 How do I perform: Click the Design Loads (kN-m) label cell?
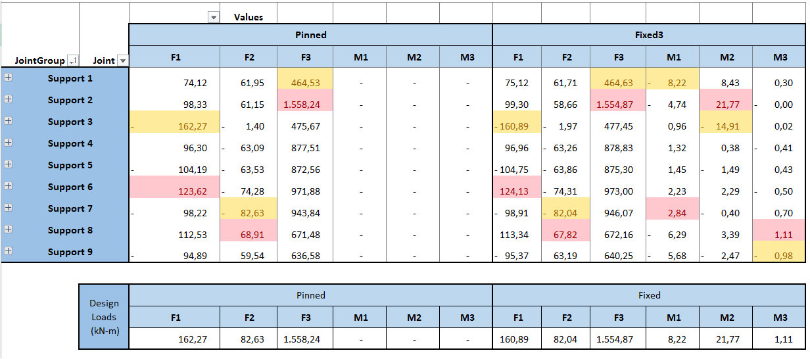104,317
